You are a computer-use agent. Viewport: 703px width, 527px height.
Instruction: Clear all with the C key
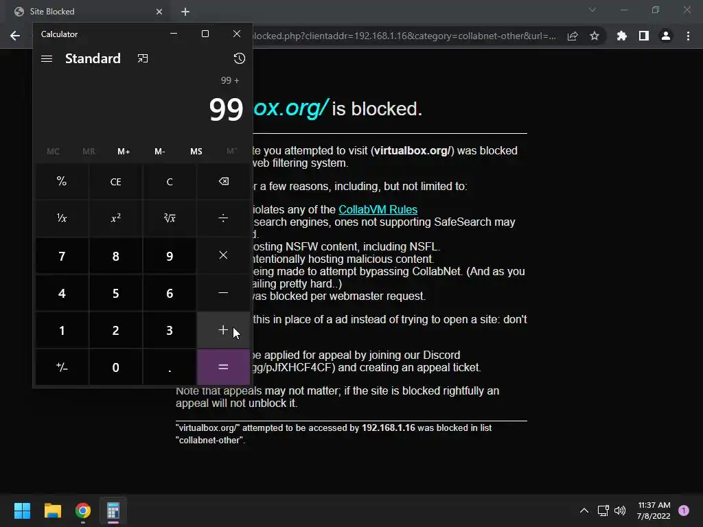[x=170, y=181]
